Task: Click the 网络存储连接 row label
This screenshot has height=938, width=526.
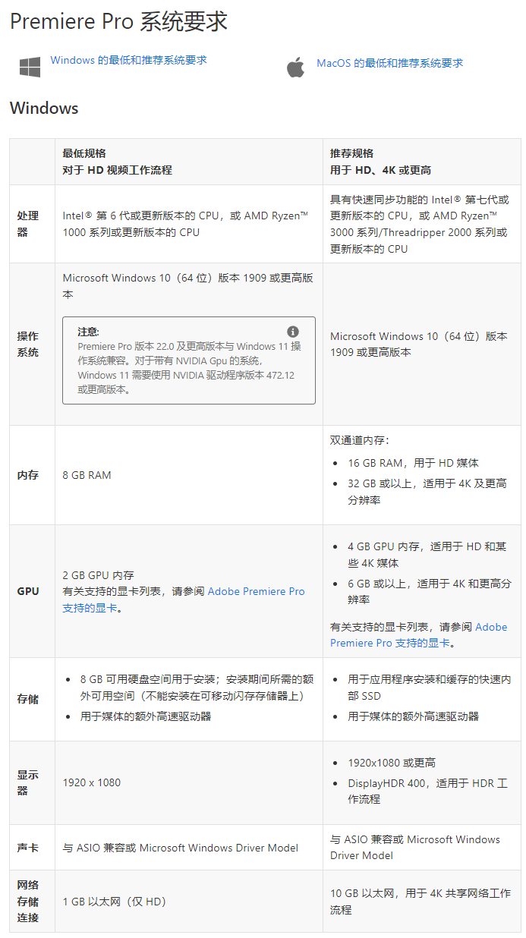Action: tap(28, 902)
